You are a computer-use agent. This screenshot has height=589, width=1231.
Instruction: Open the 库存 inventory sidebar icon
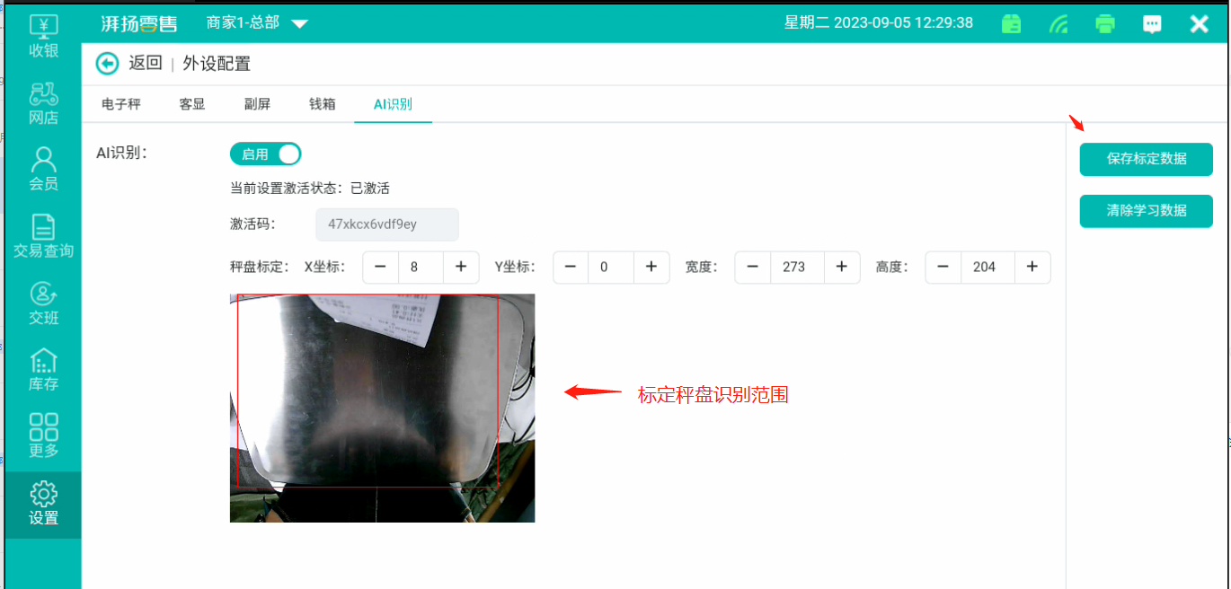[x=43, y=370]
